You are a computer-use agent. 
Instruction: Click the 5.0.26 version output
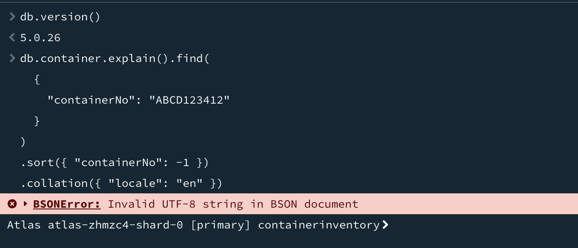point(40,38)
